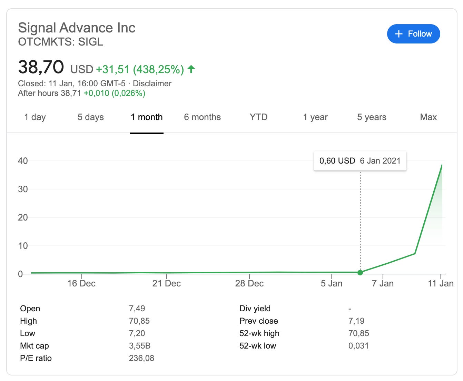Click the Signal Advance Inc title
Screen dimensions: 463x381
(x=77, y=28)
